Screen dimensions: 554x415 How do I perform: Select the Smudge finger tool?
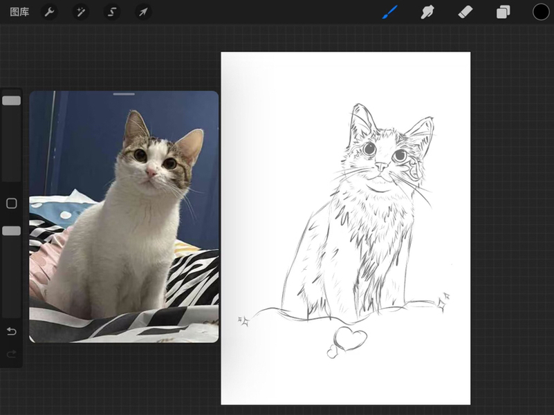(x=427, y=12)
